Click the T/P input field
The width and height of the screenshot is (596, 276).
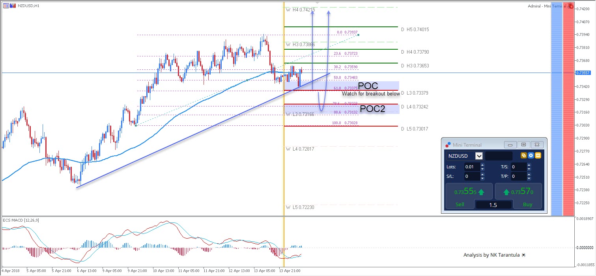click(x=519, y=176)
